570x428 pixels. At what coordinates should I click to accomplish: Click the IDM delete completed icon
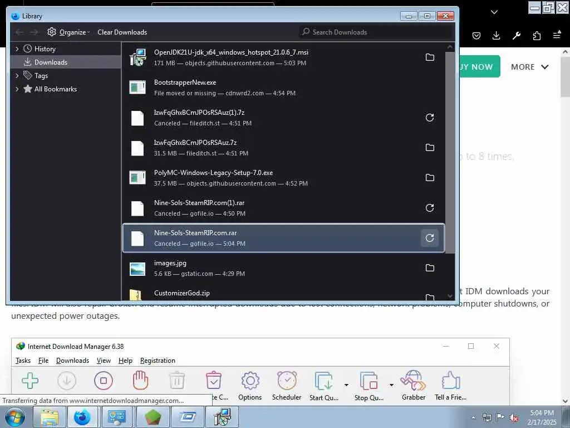click(x=214, y=380)
